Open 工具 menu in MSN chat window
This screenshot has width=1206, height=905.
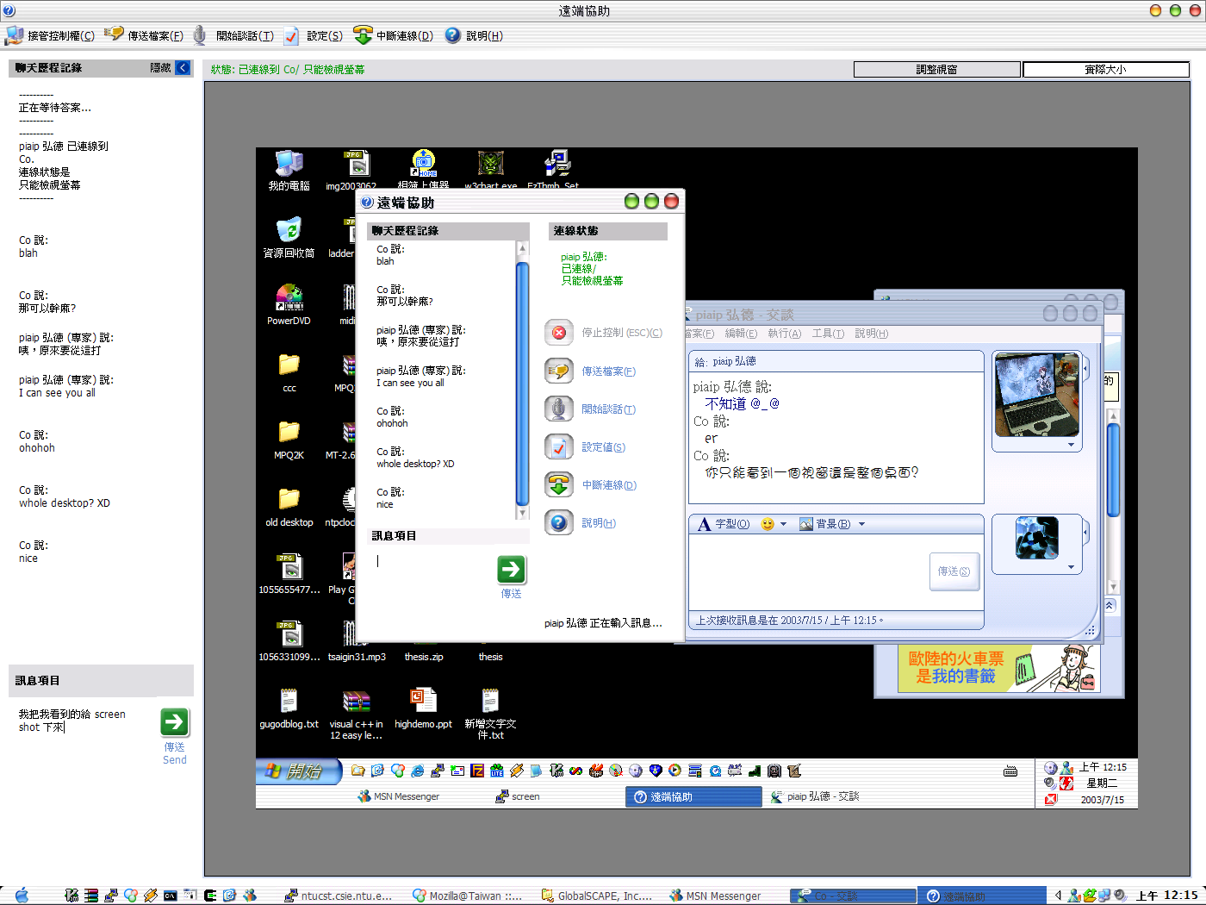coord(828,334)
